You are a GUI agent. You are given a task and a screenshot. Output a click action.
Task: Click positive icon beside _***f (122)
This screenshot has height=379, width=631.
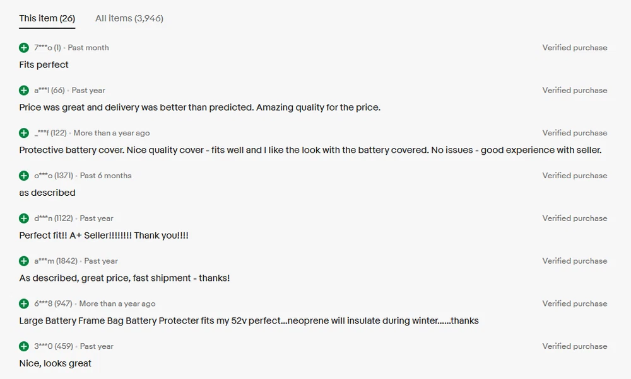24,133
